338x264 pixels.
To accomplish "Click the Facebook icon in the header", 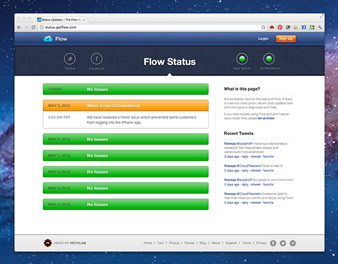I will coord(96,59).
